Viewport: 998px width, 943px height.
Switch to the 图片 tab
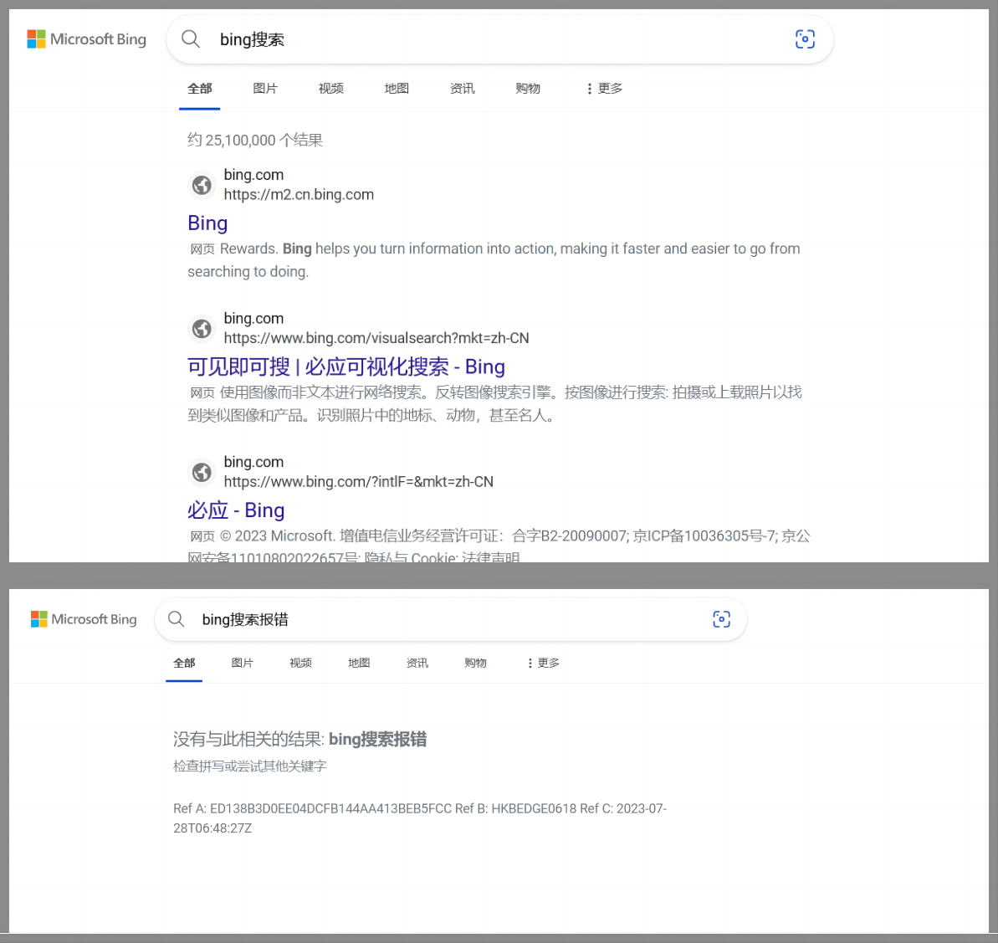coord(265,88)
